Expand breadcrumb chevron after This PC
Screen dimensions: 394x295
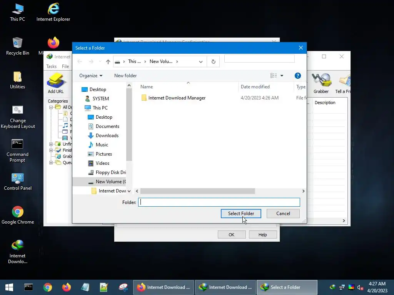click(x=145, y=61)
